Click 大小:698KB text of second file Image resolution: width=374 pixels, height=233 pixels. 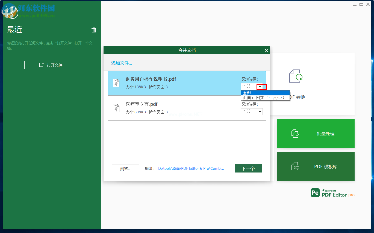pyautogui.click(x=136, y=112)
